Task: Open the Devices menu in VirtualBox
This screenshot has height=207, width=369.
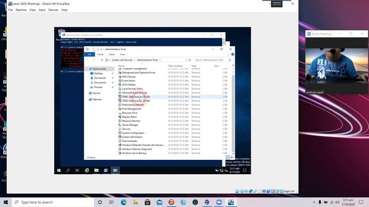Action: pyautogui.click(x=53, y=10)
